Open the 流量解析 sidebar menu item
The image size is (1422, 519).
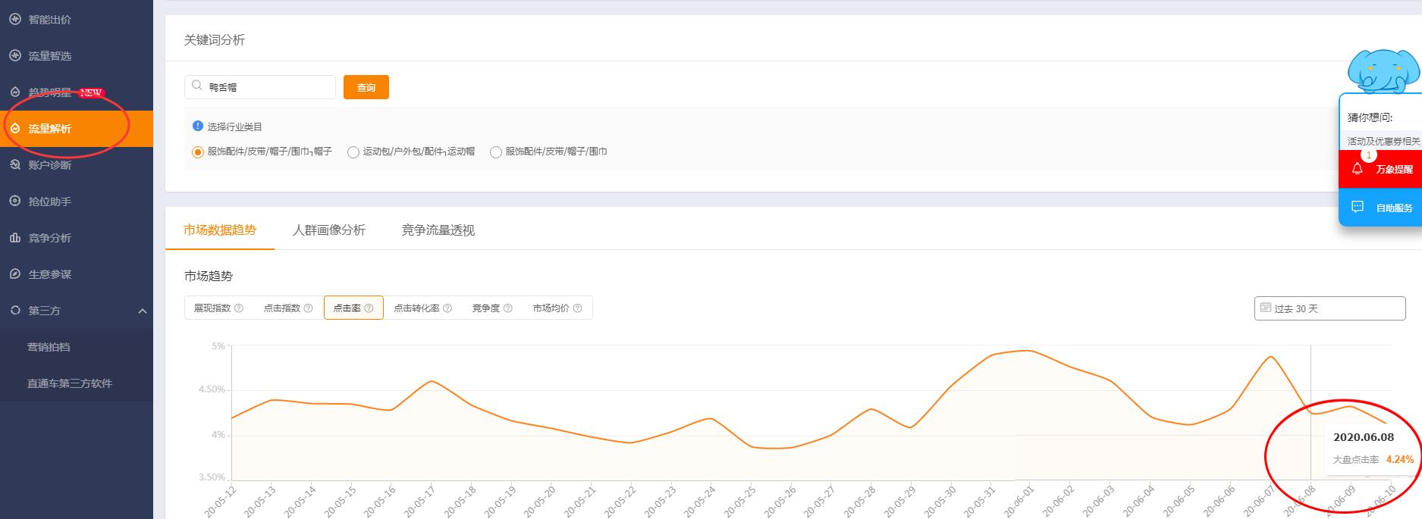click(50, 129)
